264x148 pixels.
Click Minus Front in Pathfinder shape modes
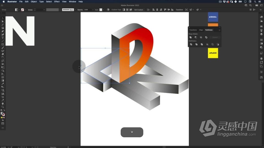point(196,37)
